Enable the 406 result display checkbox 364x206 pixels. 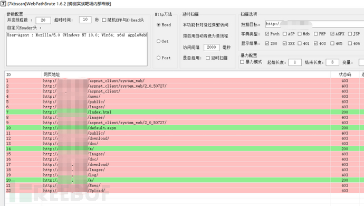click(x=350, y=43)
